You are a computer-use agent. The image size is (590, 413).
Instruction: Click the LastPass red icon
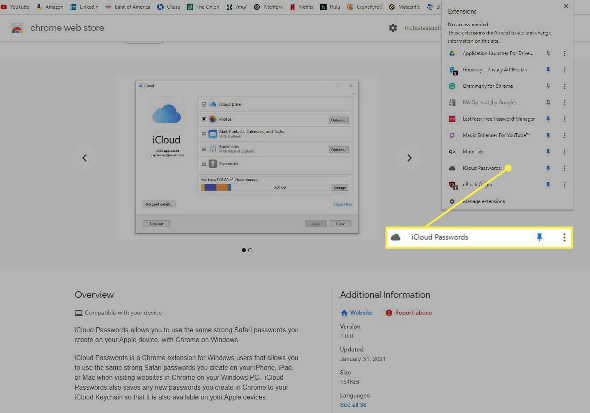pos(452,119)
